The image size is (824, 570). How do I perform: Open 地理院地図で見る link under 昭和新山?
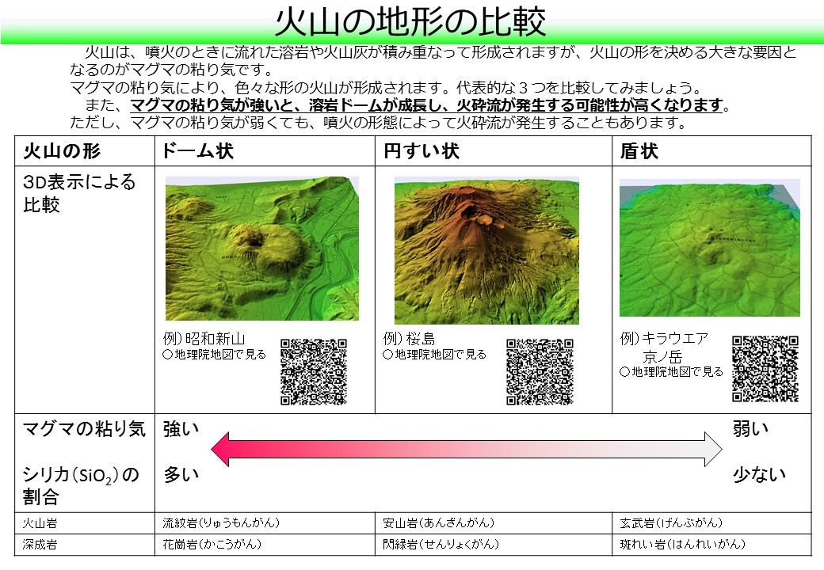tap(215, 355)
